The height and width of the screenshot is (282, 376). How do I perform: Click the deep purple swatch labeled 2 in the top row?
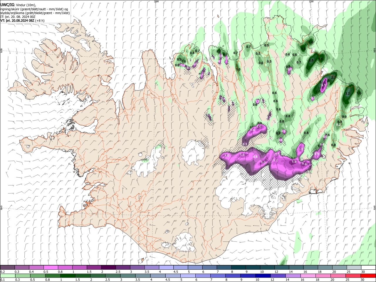(x=108, y=267)
